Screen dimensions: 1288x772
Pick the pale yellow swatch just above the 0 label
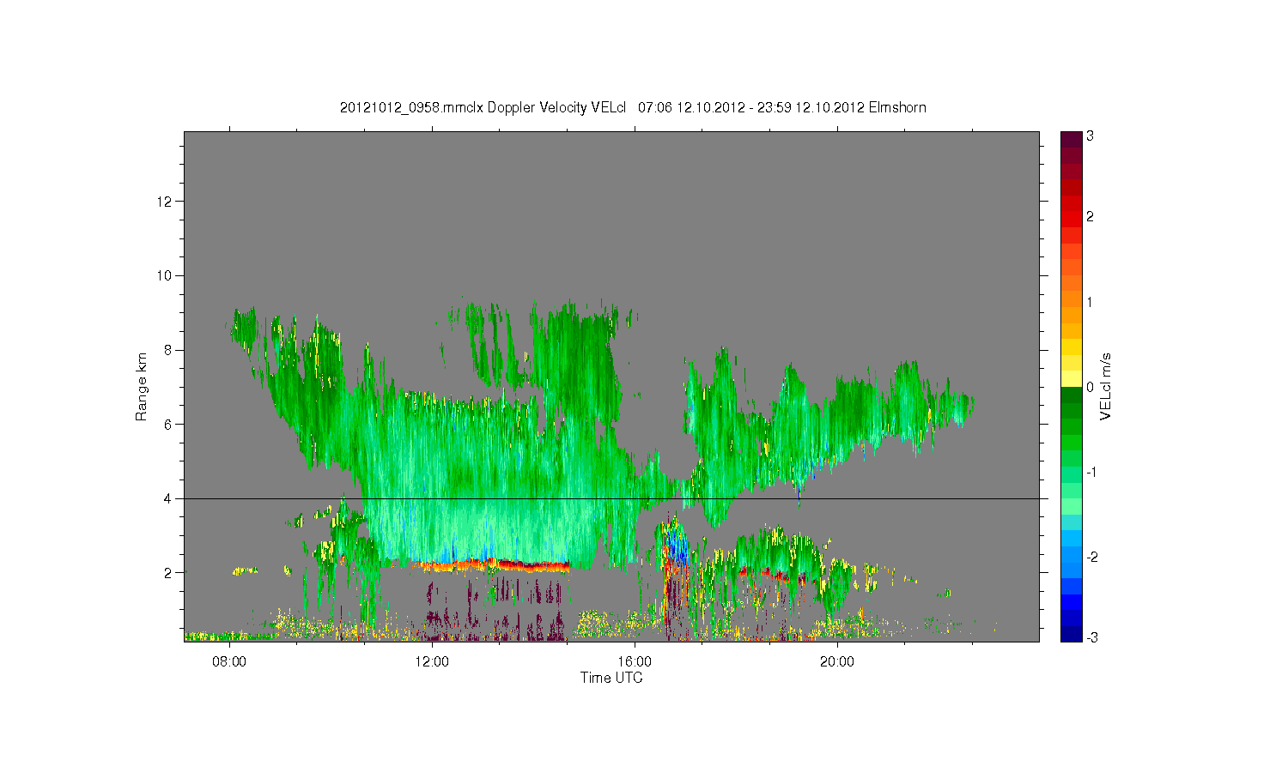click(x=1071, y=379)
